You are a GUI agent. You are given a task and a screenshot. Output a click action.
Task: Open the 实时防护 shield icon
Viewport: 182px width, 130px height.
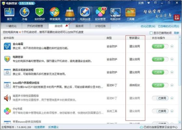[x=40, y=14]
